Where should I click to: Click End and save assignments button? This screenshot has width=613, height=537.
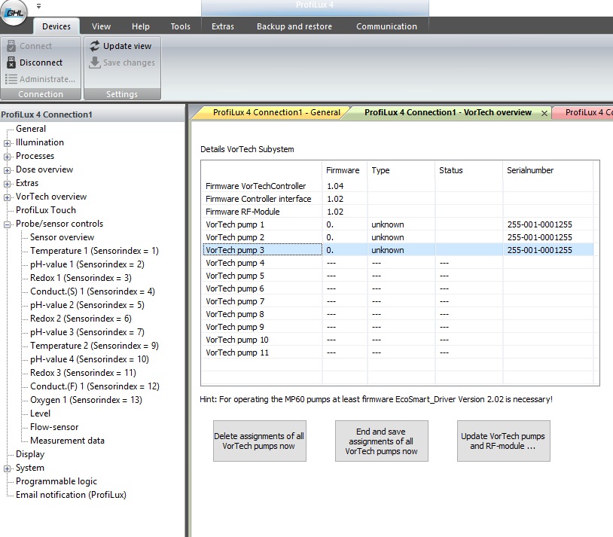[x=382, y=441]
